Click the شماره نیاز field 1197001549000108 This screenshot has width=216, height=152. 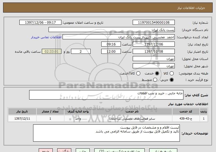(154, 23)
